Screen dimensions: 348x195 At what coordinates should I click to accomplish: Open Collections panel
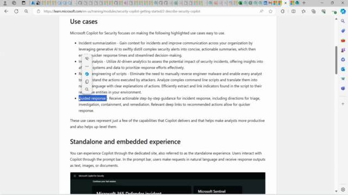tap(313, 11)
